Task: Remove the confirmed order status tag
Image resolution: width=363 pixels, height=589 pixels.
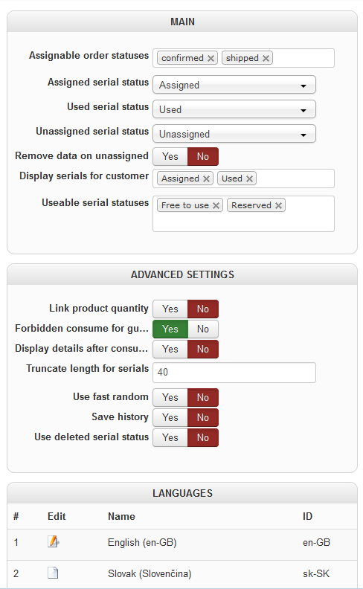Action: tap(211, 58)
